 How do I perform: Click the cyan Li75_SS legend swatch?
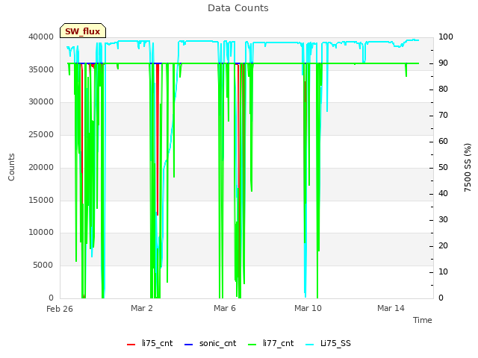[x=309, y=345]
